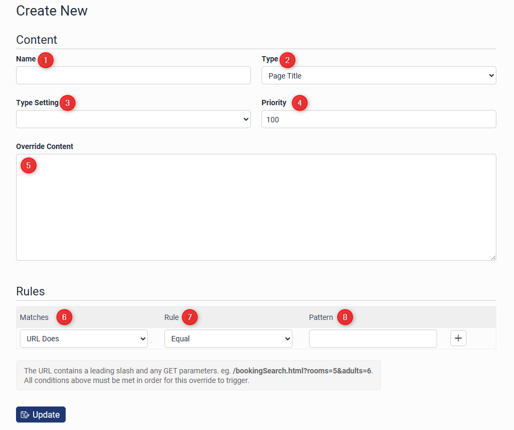
Task: Click red marker 5 inside Override Content
Action: [x=28, y=166]
